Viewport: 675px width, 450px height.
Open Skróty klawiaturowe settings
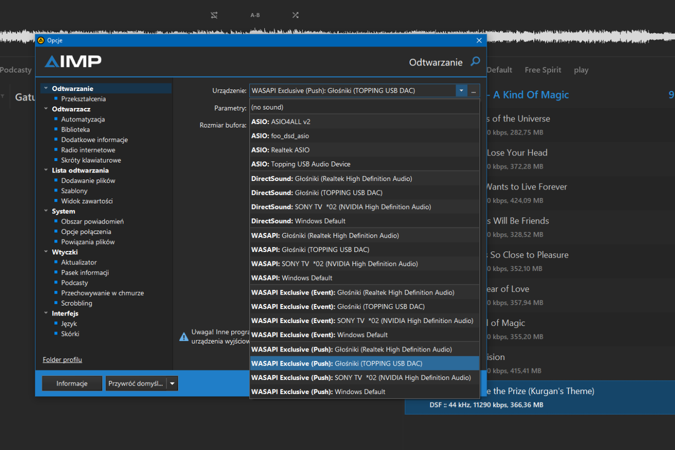point(91,160)
